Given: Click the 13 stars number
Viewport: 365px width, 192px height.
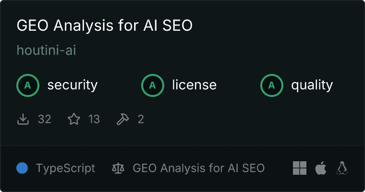Looking at the screenshot, I should (94, 119).
